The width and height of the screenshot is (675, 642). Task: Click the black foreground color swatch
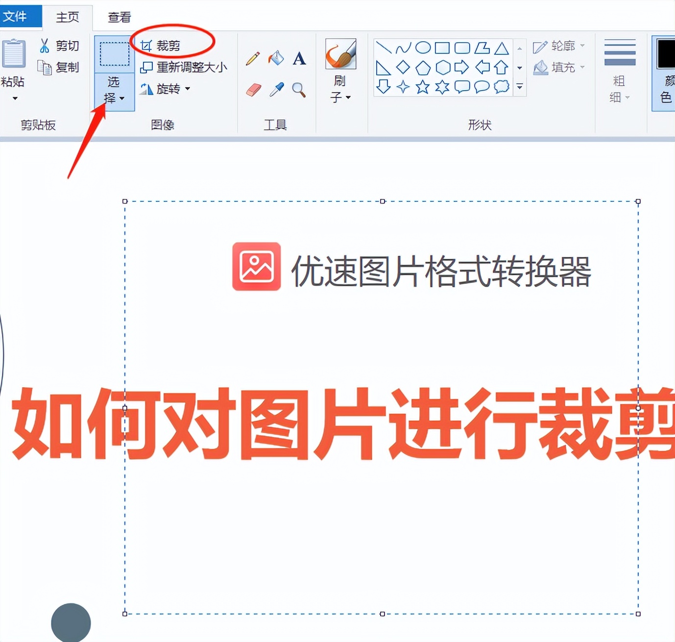(x=665, y=54)
